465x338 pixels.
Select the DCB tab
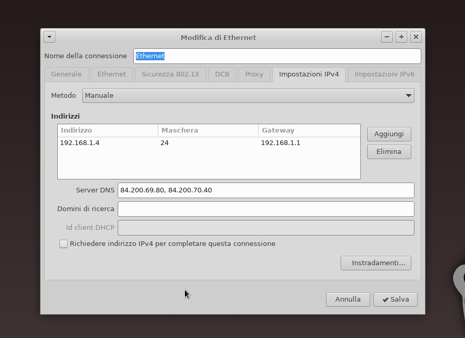[x=222, y=74]
